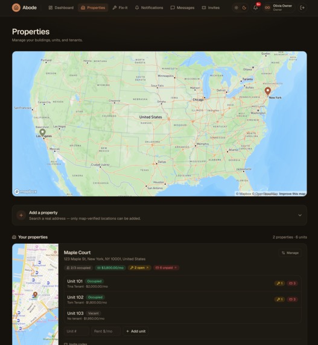This screenshot has height=345, width=318.
Task: Open the 6 unpaid badge
Action: [166, 268]
